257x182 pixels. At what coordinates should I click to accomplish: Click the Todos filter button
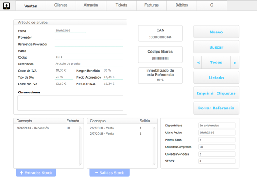point(216,63)
